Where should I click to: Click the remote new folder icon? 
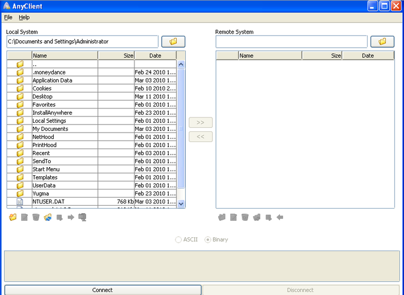click(222, 217)
